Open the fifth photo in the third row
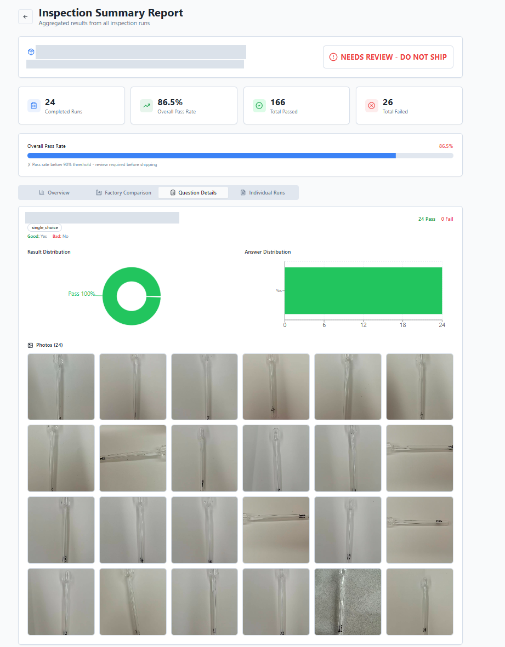The image size is (505, 647). 348,530
